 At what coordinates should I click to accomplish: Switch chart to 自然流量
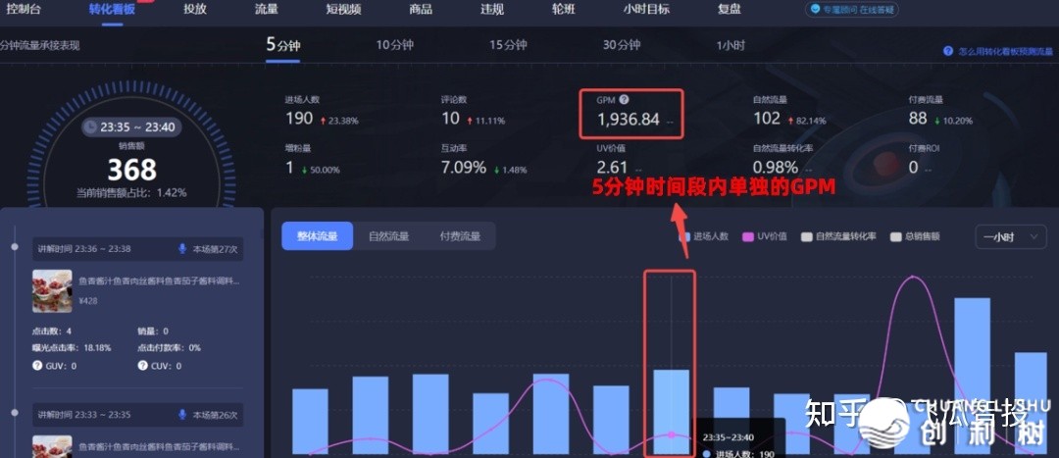(x=388, y=236)
